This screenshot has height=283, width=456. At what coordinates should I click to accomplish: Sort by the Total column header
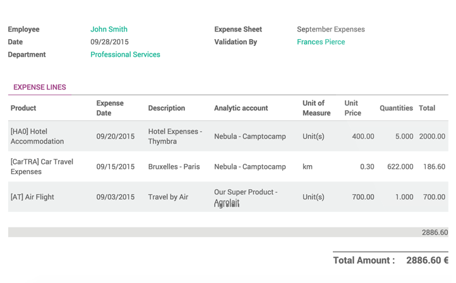pos(427,108)
